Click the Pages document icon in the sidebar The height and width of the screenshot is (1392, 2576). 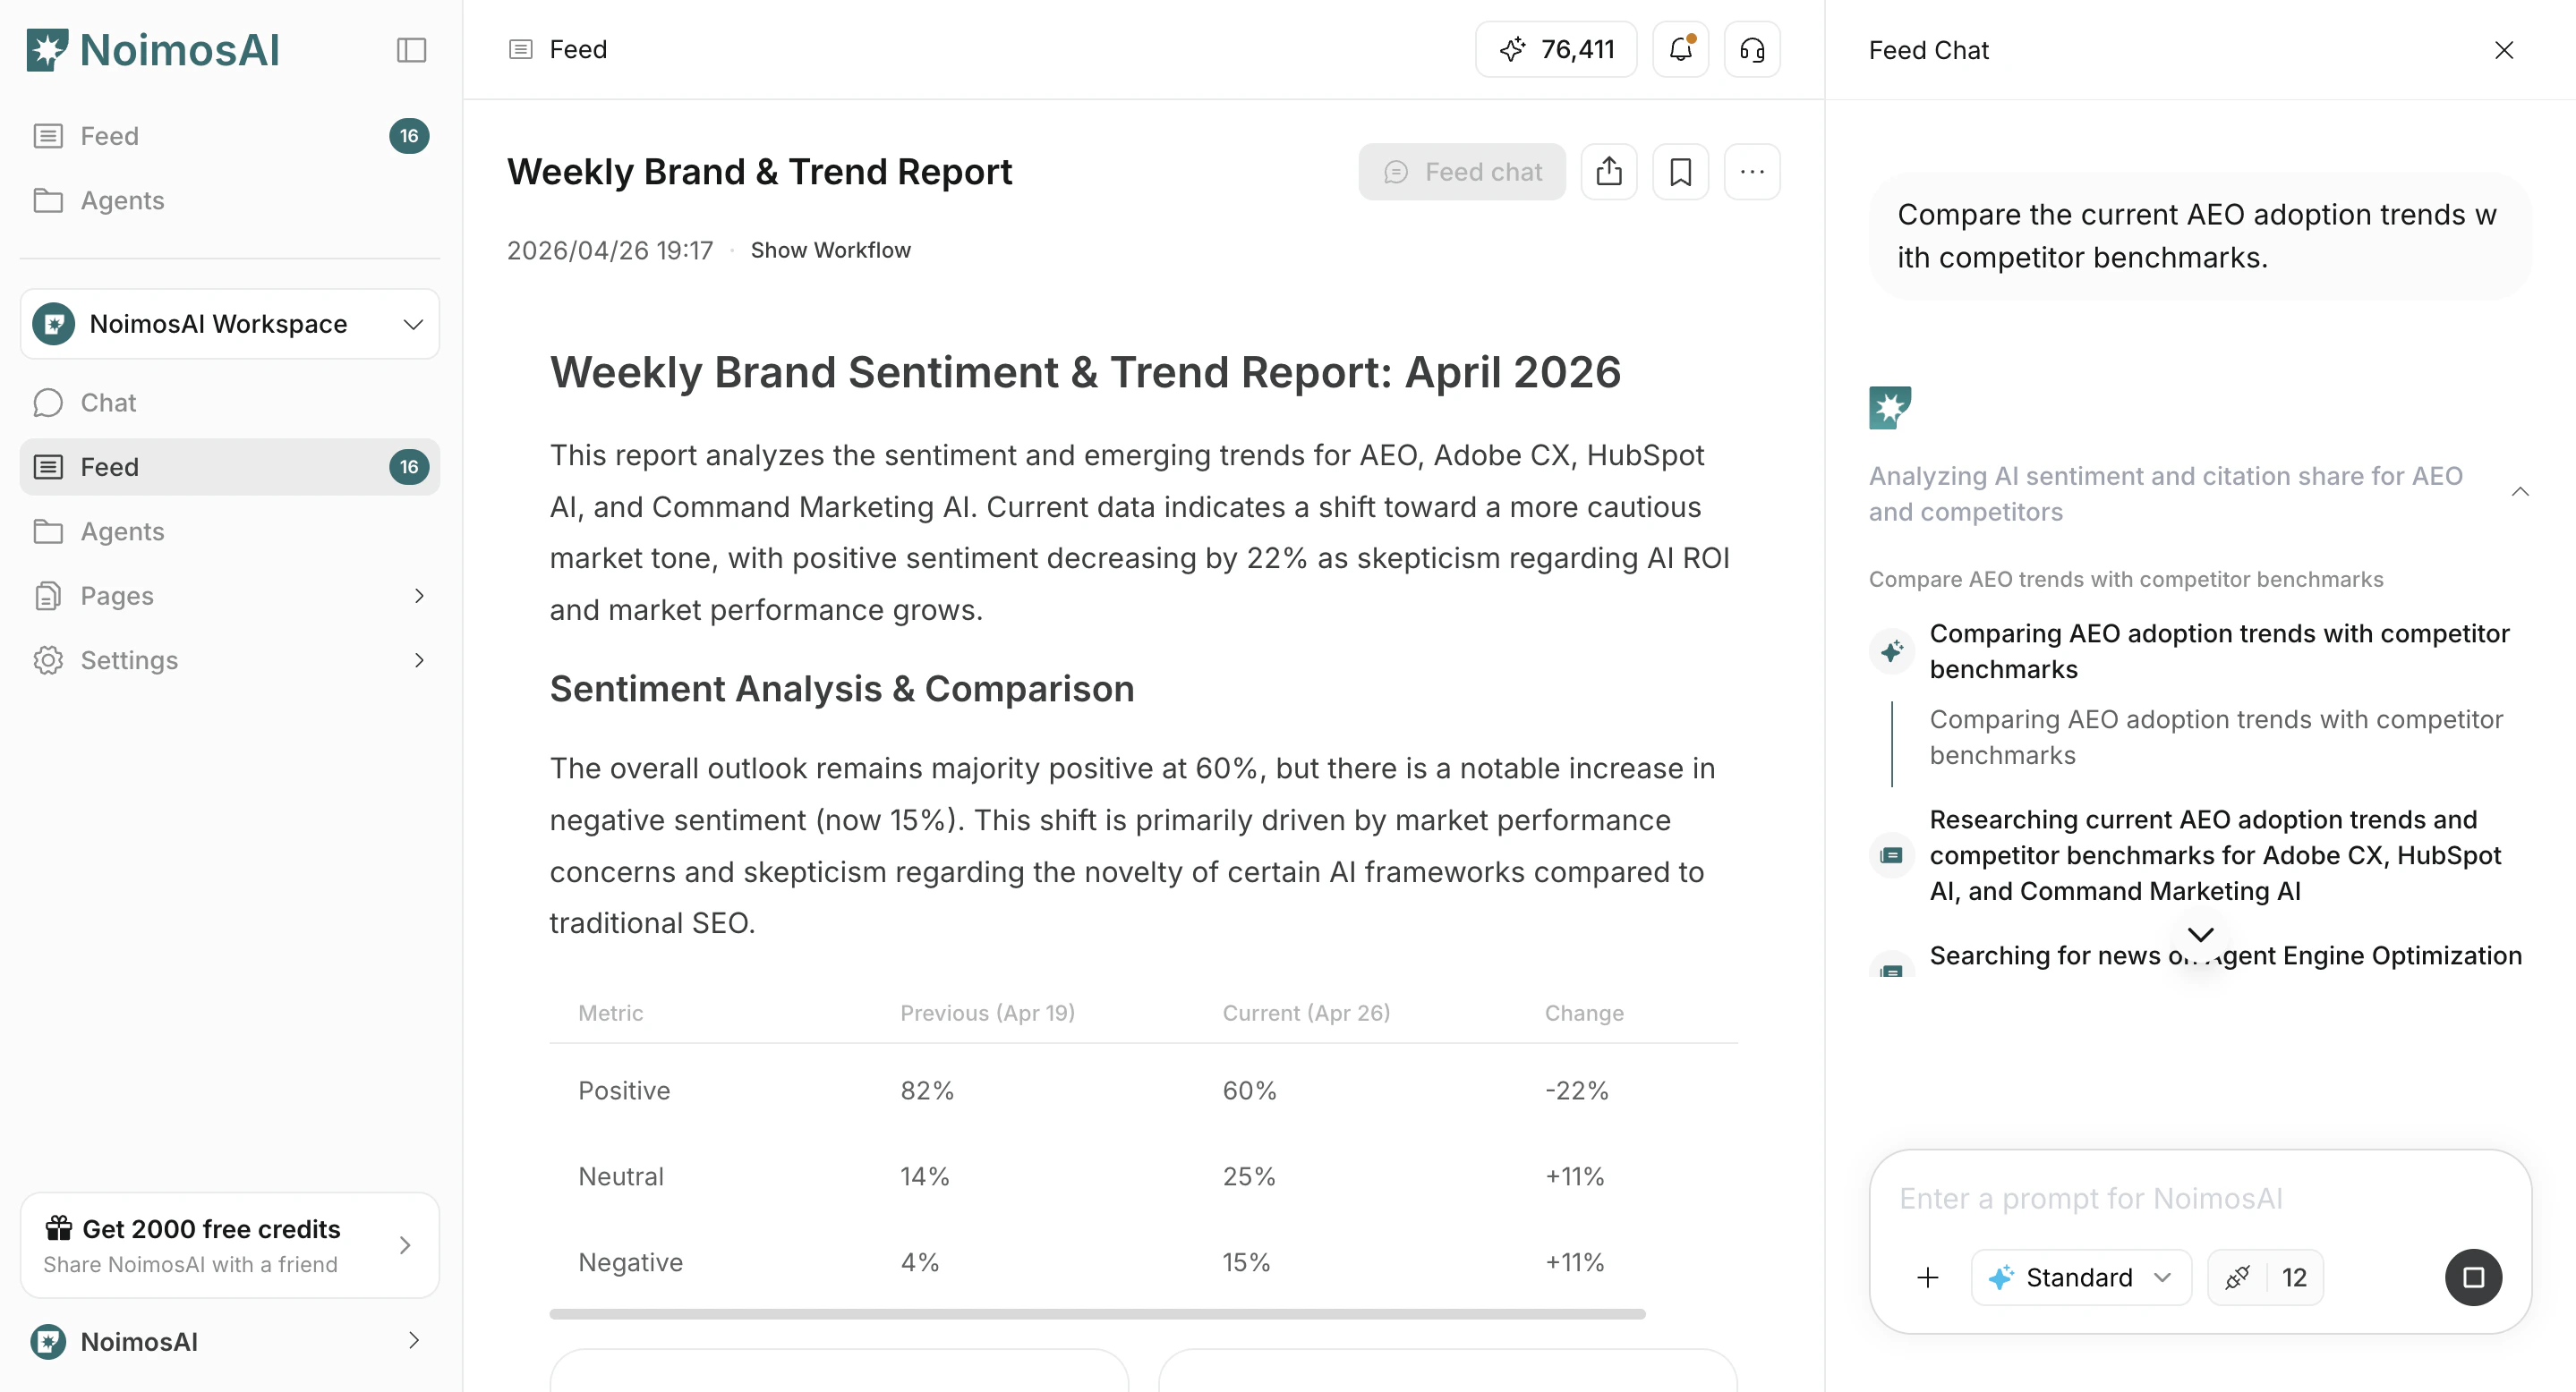coord(48,596)
